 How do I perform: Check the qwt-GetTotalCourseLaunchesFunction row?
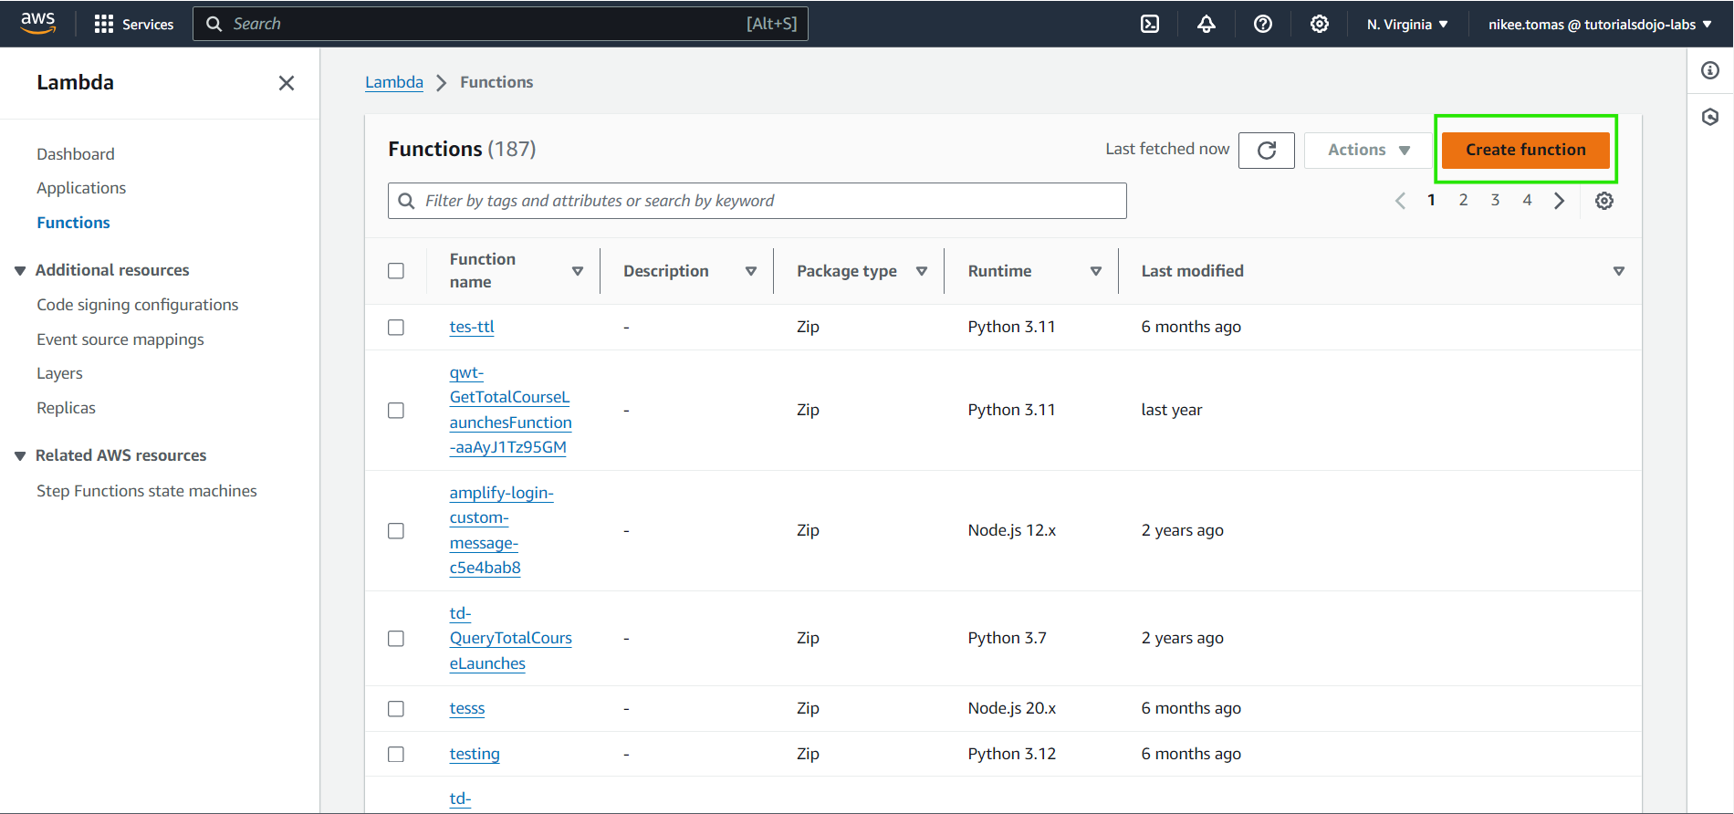pyautogui.click(x=396, y=411)
